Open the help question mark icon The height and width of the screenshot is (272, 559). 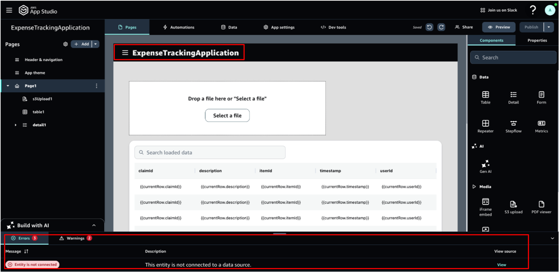tap(533, 10)
